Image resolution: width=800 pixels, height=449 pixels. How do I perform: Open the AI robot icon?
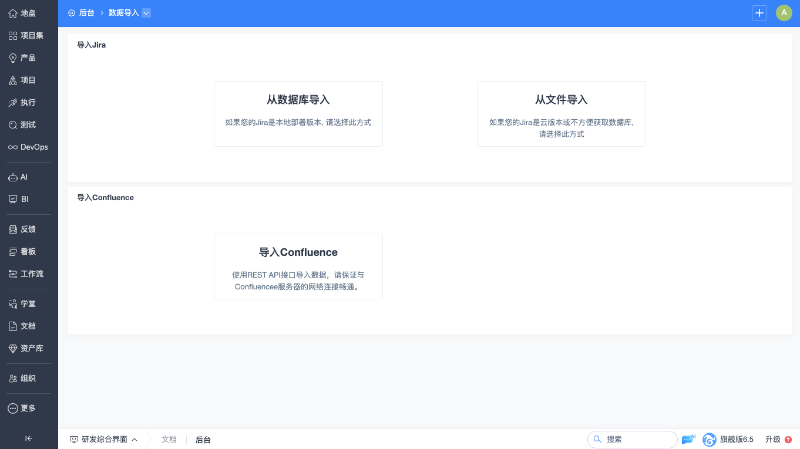pyautogui.click(x=13, y=177)
